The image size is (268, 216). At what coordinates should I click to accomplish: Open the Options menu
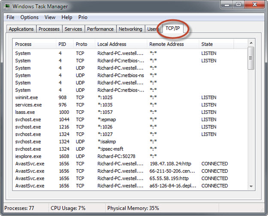point(30,17)
